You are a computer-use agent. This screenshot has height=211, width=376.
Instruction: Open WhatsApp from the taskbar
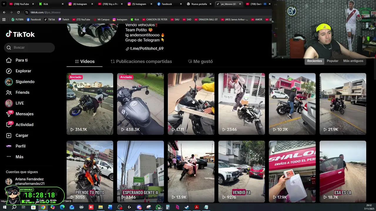(158, 207)
